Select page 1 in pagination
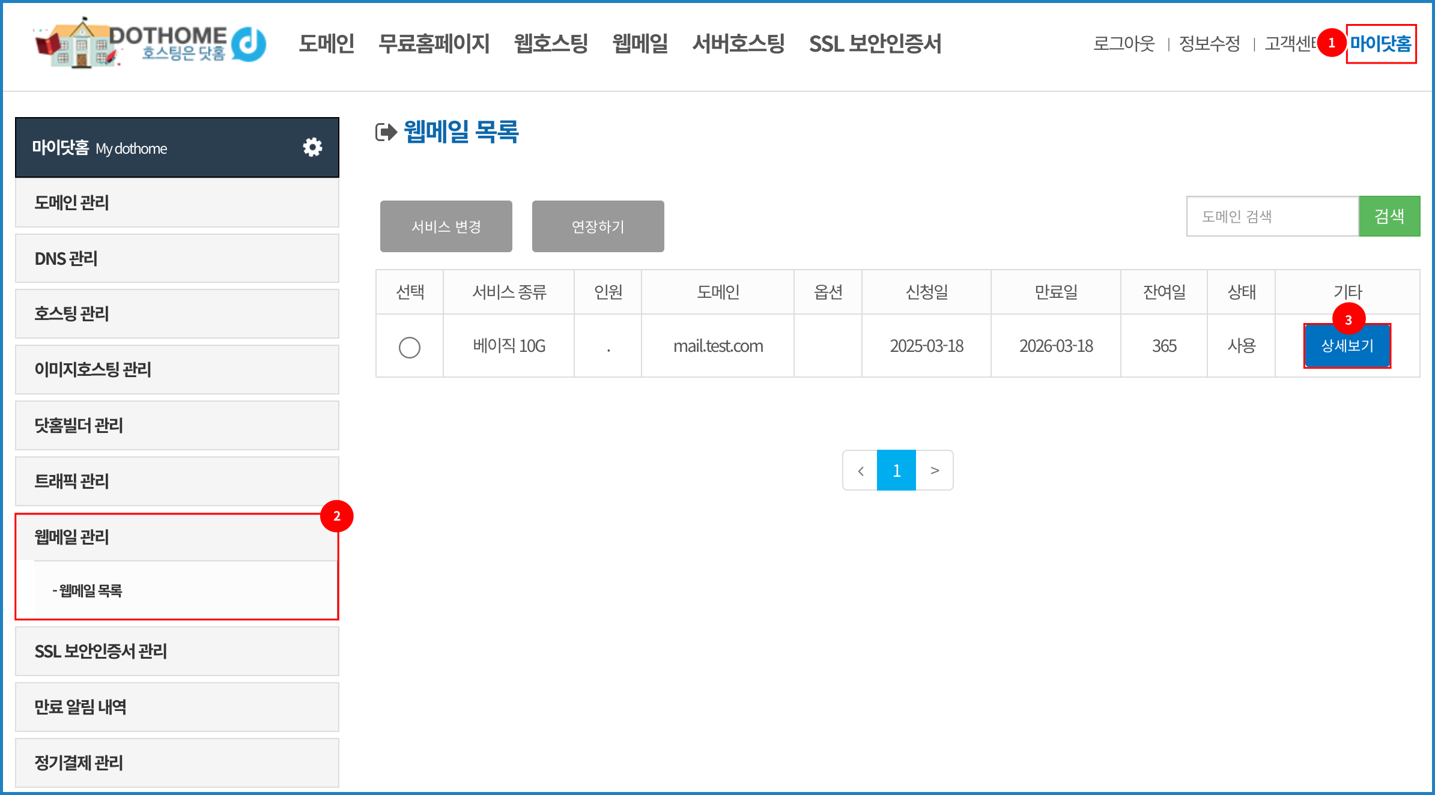The height and width of the screenshot is (795, 1435). pos(896,471)
